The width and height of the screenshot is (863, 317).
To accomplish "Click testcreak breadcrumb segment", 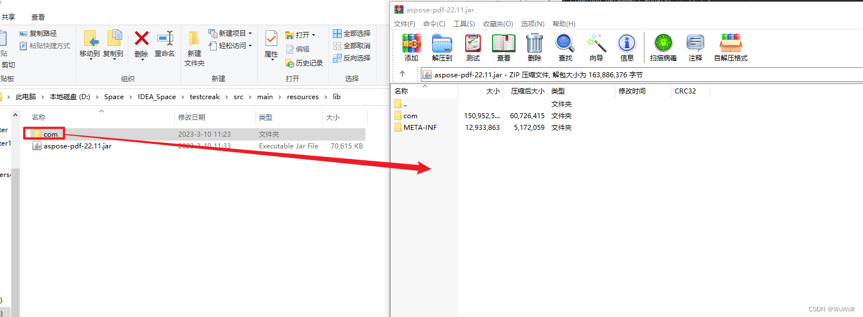I will (205, 97).
